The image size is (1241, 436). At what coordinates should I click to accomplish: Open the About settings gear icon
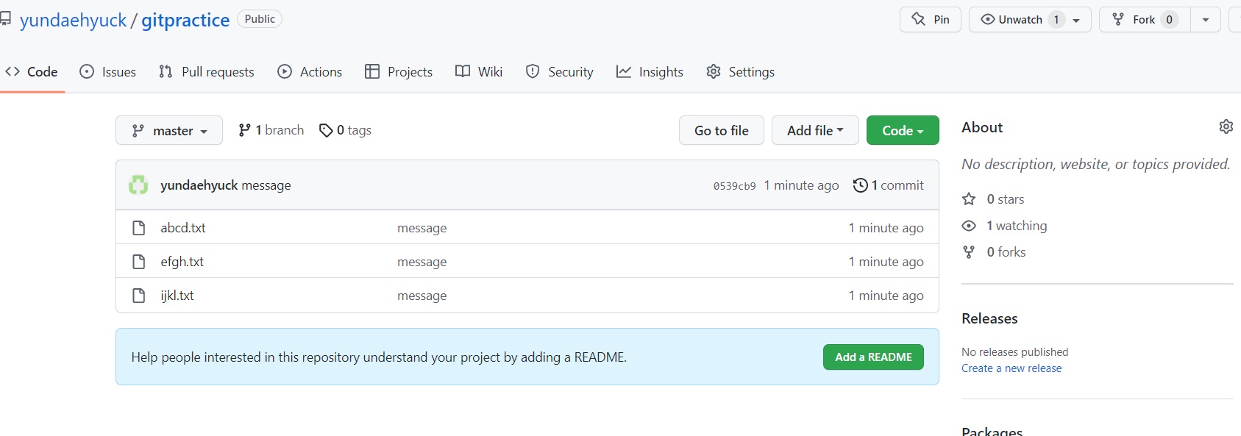click(1226, 126)
